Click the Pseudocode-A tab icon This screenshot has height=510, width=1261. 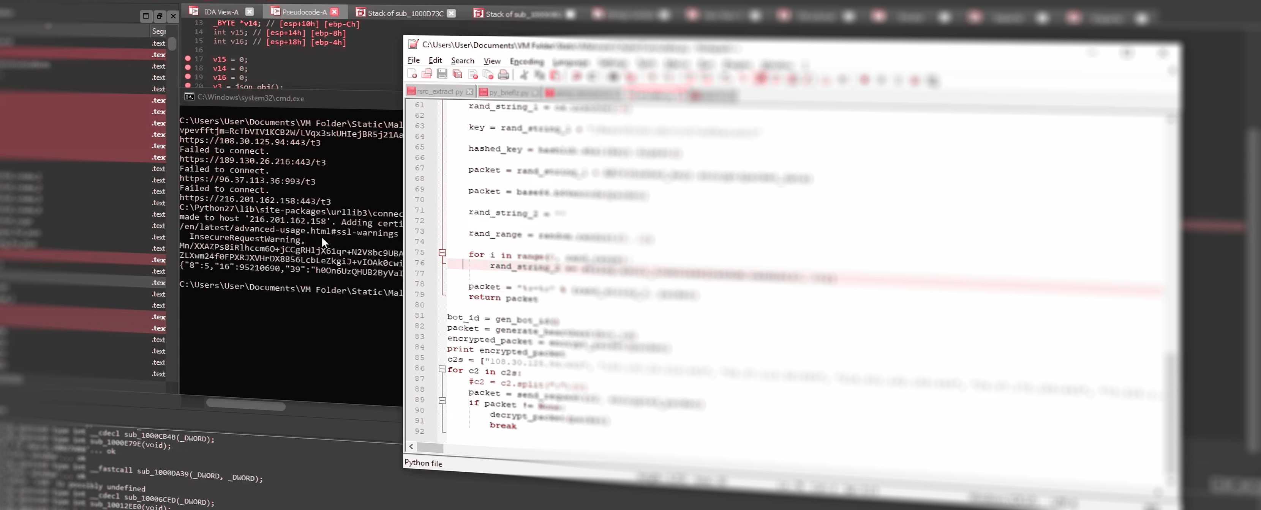(275, 11)
